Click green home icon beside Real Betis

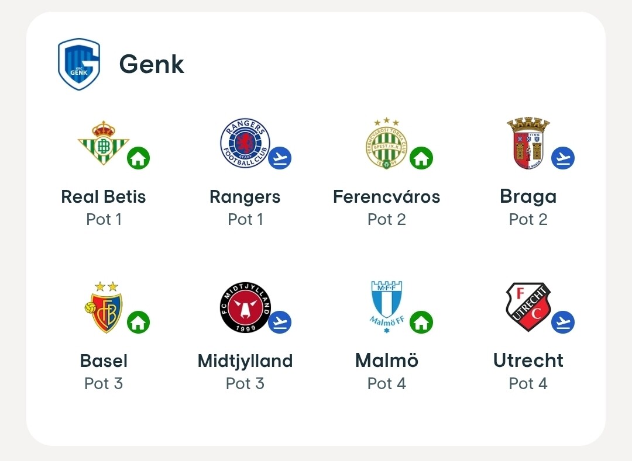coord(138,158)
